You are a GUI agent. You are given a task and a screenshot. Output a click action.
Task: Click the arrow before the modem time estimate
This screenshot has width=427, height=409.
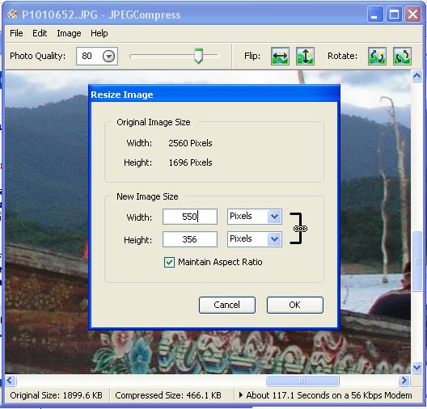(241, 394)
